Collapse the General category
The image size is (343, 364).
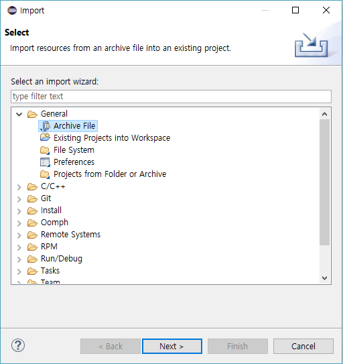(x=19, y=114)
